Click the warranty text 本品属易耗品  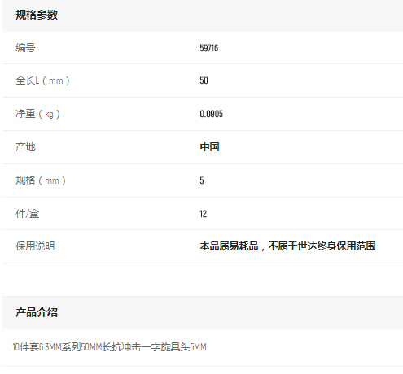tap(229, 246)
